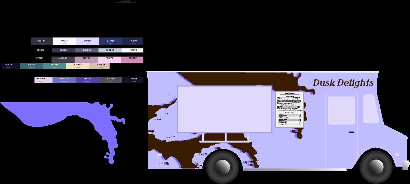Pick the 5941A9 purple swatch

click(x=87, y=80)
